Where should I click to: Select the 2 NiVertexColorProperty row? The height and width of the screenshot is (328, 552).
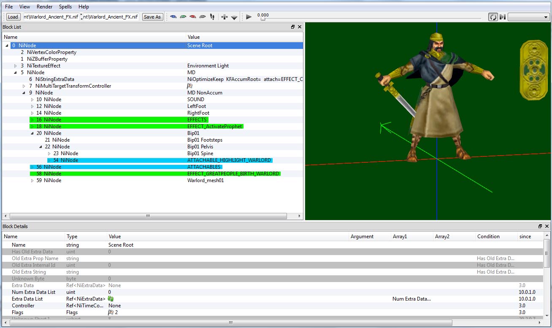coord(152,52)
